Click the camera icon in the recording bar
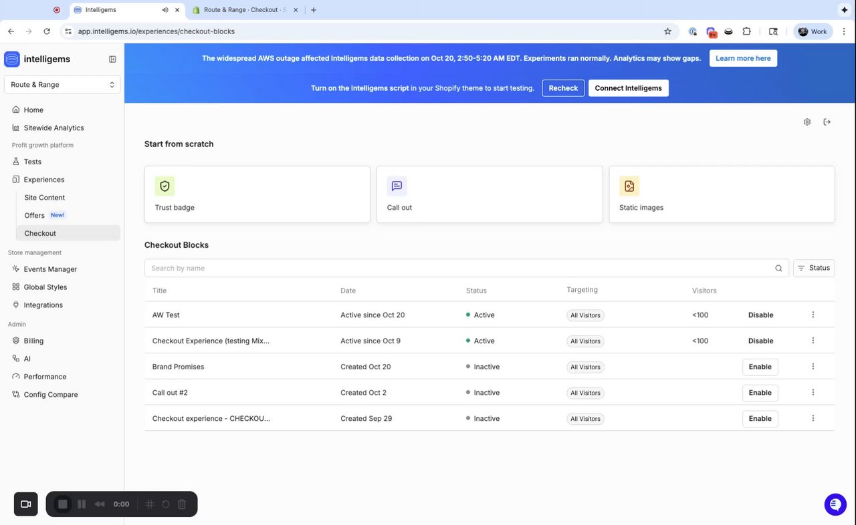856x525 pixels. [x=26, y=504]
